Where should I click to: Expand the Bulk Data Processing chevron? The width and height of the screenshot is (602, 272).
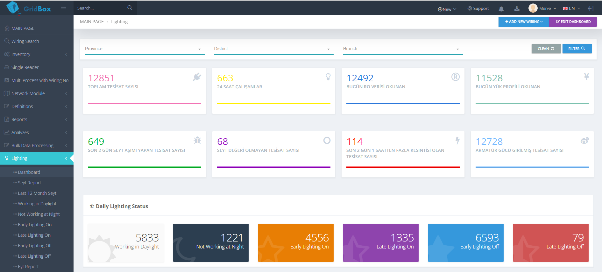[66, 146]
